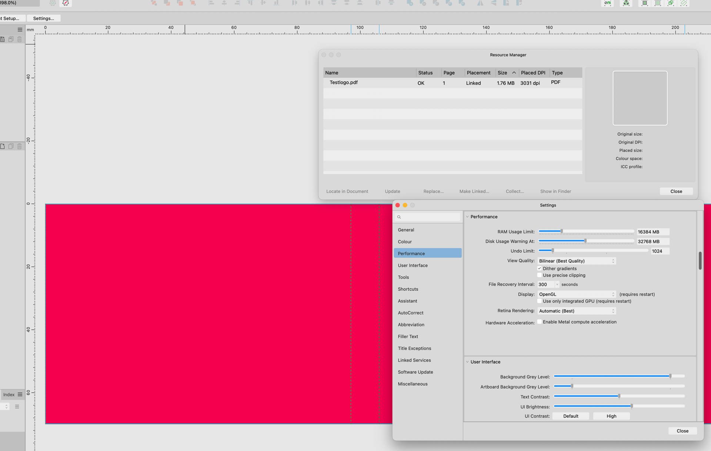Click the three-circle colour icon in toolbar

pos(626,3)
